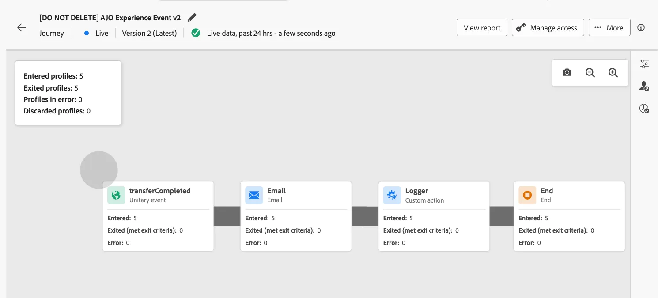The height and width of the screenshot is (298, 658).
Task: Select the End node stop icon
Action: (x=527, y=195)
